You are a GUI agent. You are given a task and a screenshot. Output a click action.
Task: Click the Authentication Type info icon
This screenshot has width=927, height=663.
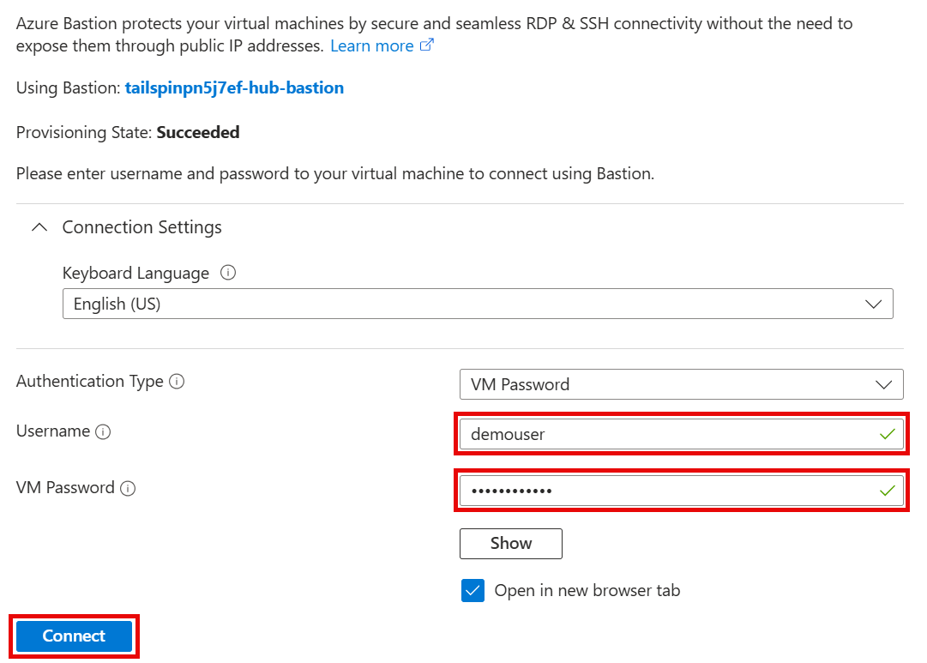coord(176,381)
